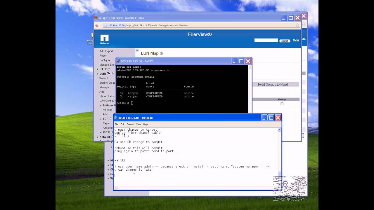Viewport: 374px width, 210px height.
Task: Click the 'waittt' line in Notepad
Action: coord(120,160)
